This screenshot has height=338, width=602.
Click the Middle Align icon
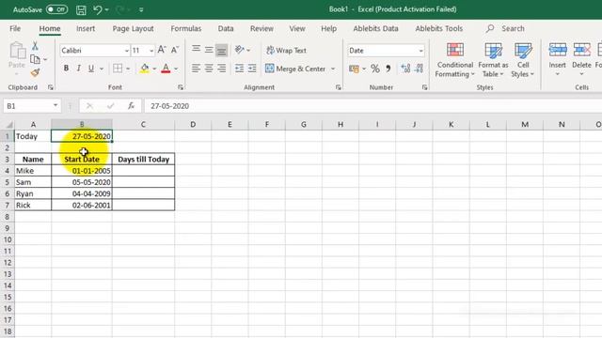(209, 50)
